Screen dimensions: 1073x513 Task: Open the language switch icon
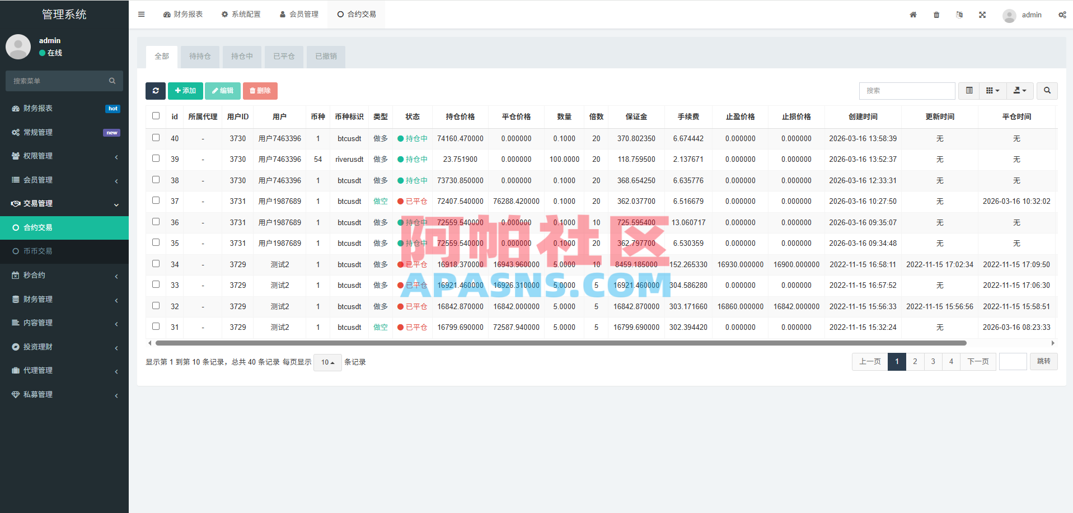959,15
